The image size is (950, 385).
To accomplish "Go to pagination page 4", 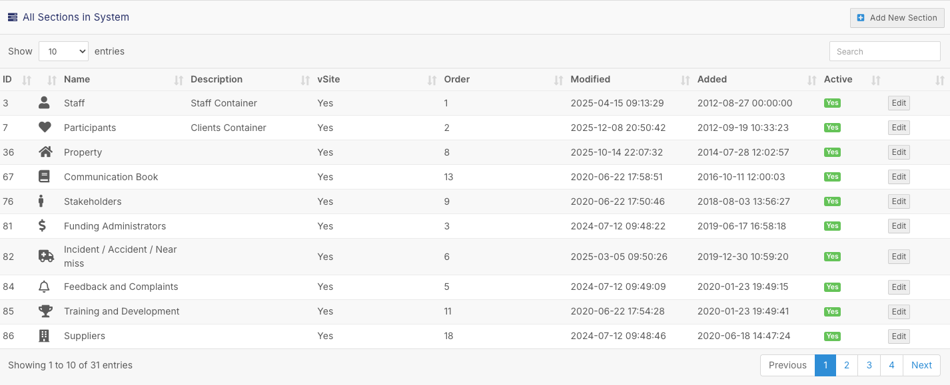I will [x=891, y=365].
